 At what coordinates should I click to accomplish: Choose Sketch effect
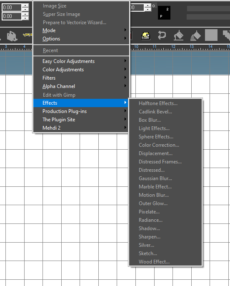tap(165, 253)
